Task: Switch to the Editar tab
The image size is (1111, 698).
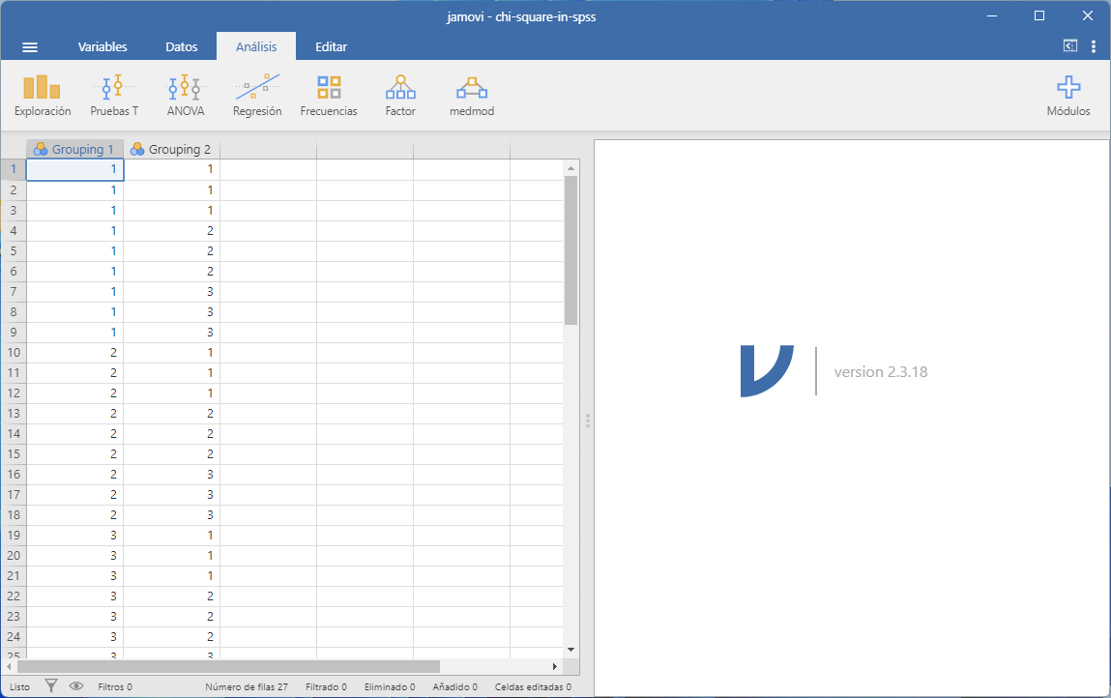Action: point(331,46)
